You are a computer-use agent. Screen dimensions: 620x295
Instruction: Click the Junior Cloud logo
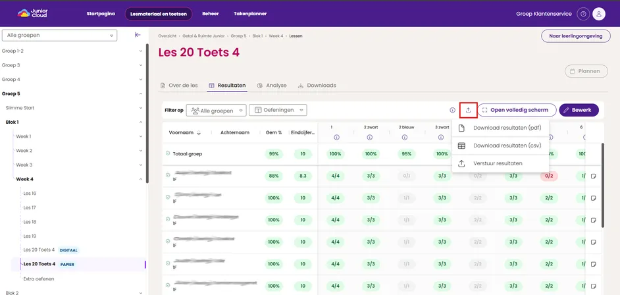[32, 13]
